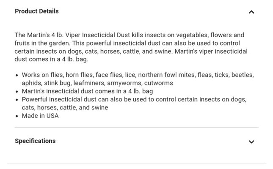Click the bullet dot before Made in USA
This screenshot has height=169, width=273.
(x=17, y=116)
